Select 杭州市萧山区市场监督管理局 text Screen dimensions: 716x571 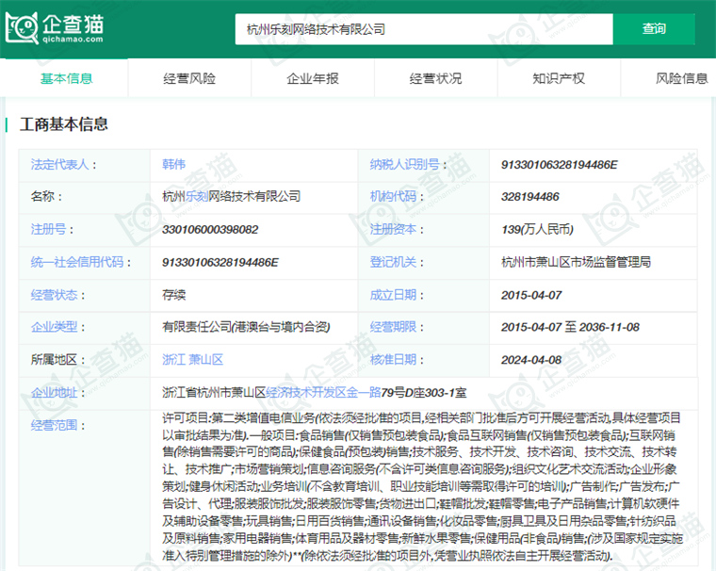(576, 262)
